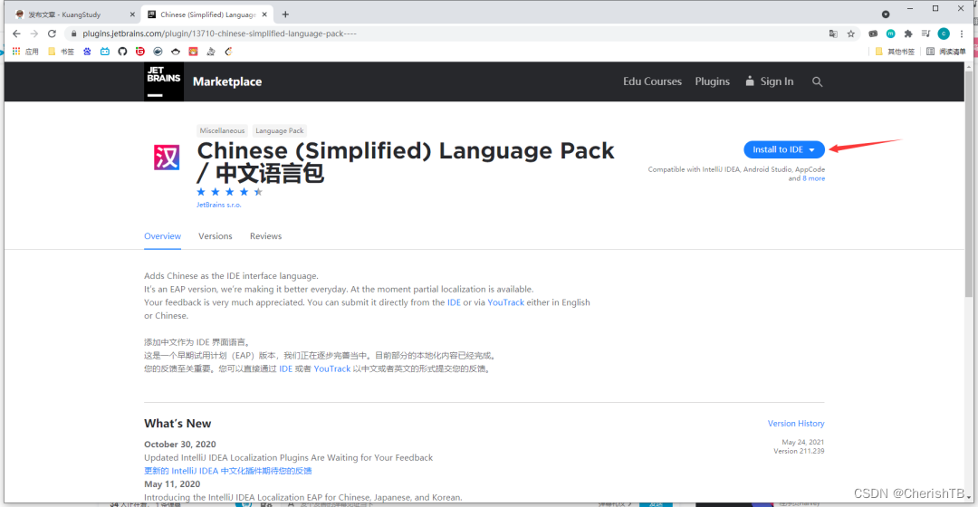Open the IDE link in the Chinese description
Viewport: 978px width, 507px height.
click(285, 369)
